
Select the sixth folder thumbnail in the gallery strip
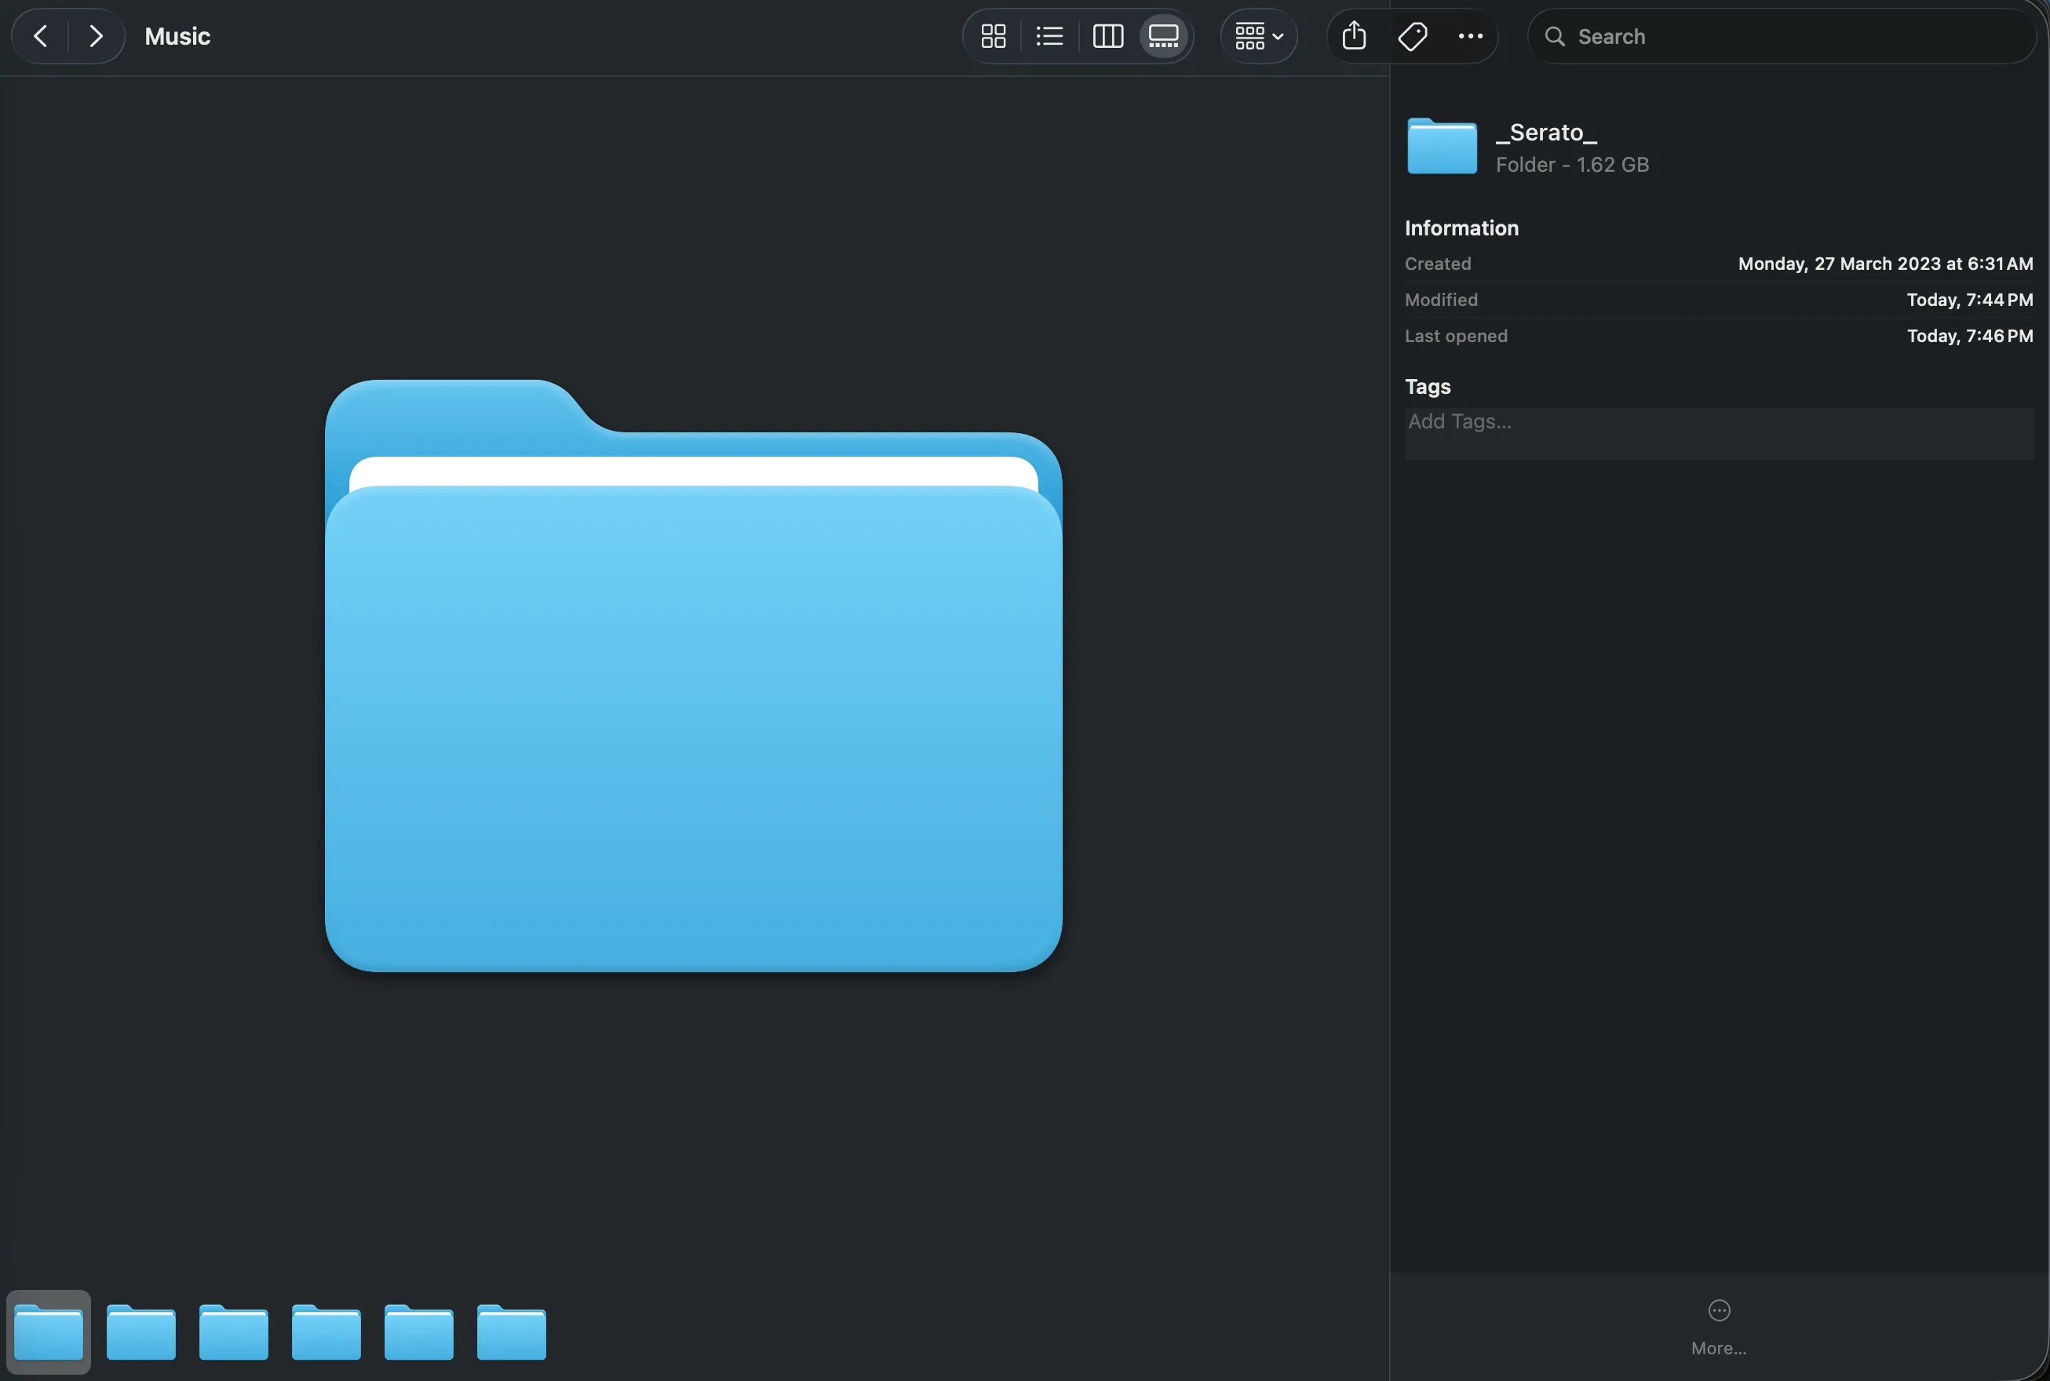512,1332
